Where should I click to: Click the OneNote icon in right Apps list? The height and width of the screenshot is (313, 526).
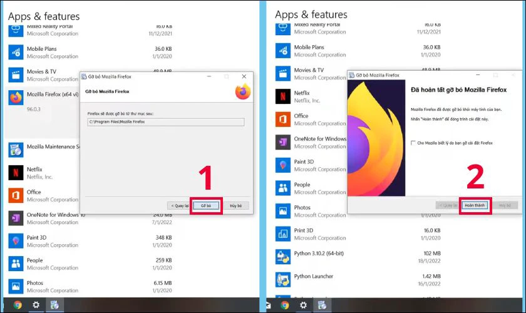283,142
